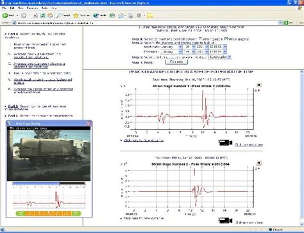This screenshot has height=233, width=304.
Task: Click the leftmost green rewind playback button
Action: point(21,213)
